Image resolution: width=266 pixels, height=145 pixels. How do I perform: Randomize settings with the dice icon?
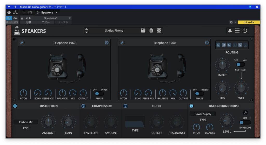coord(159,31)
